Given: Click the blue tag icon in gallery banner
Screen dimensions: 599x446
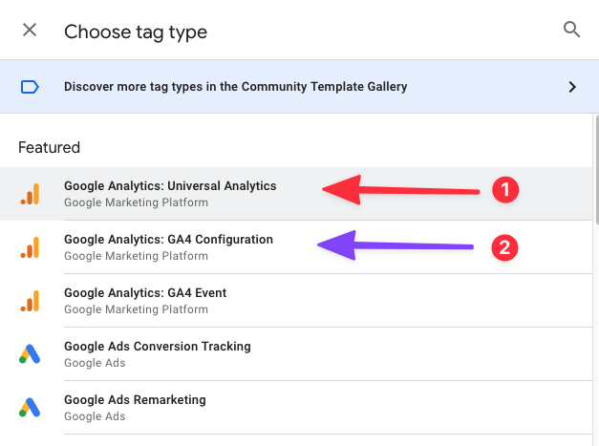Looking at the screenshot, I should click(30, 87).
